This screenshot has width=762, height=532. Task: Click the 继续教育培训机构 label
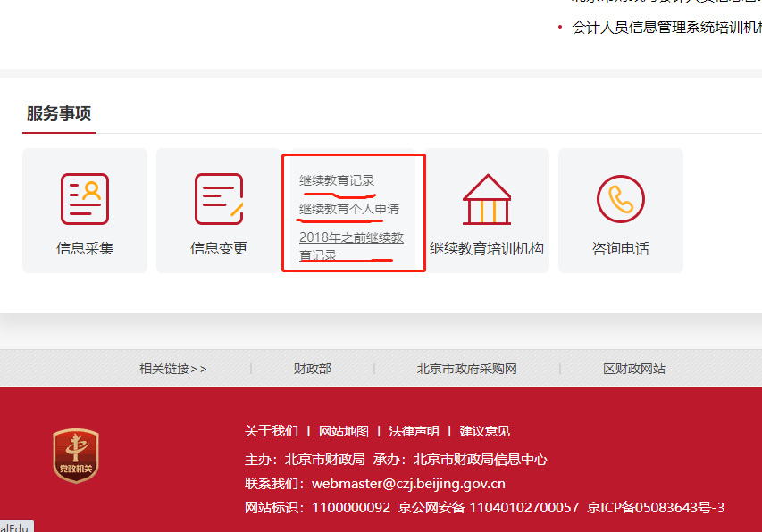[x=487, y=249]
